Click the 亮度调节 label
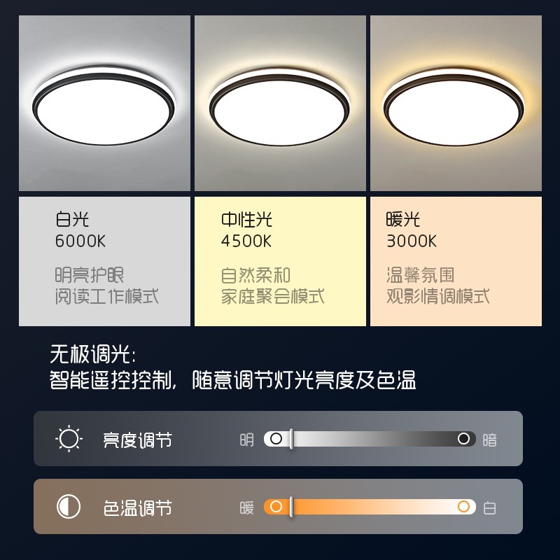Viewport: 560px width, 560px height. tap(137, 440)
